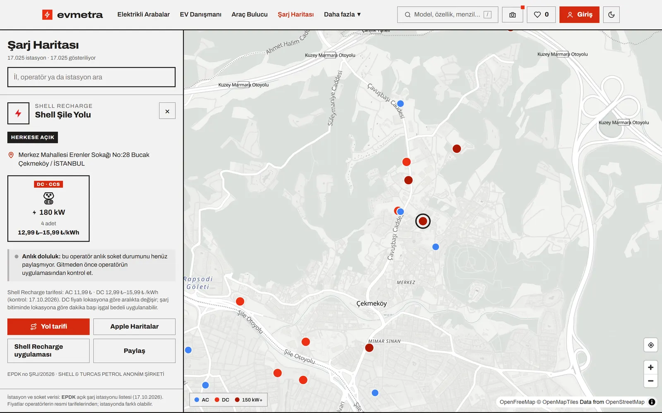Image resolution: width=662 pixels, height=413 pixels.
Task: Click the dark red 150 kW+ marker near Mimar Sinan
Action: [369, 348]
